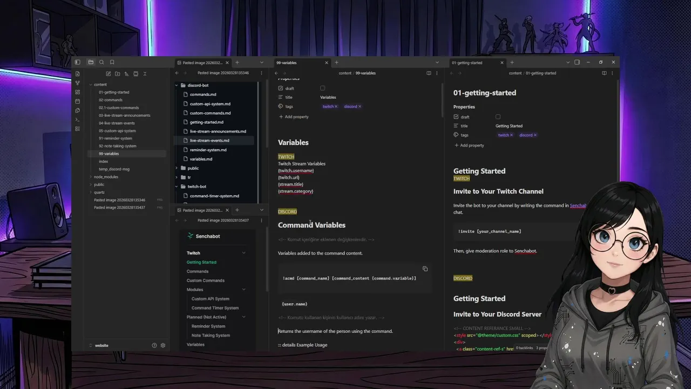Copy the !acmd code block

point(425,269)
